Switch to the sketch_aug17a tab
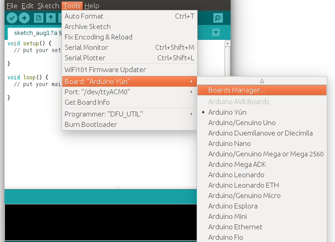This screenshot has height=242, width=335. point(35,33)
